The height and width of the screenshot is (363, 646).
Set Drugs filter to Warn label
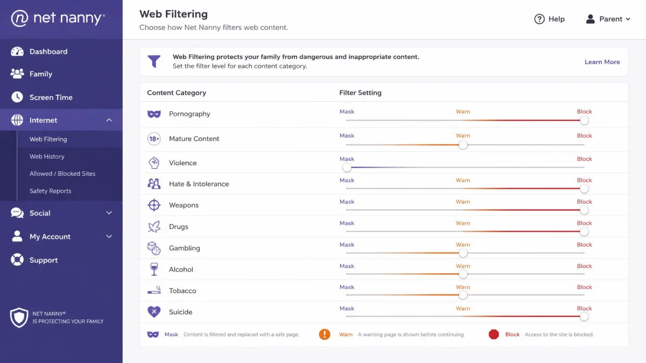tap(463, 223)
